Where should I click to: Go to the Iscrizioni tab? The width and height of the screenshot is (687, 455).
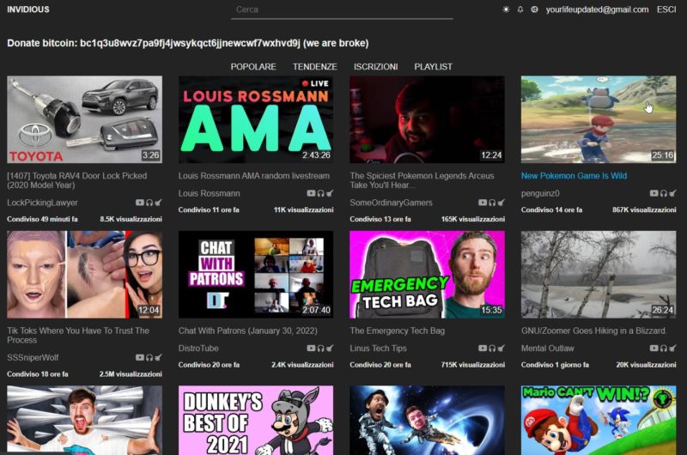(375, 67)
